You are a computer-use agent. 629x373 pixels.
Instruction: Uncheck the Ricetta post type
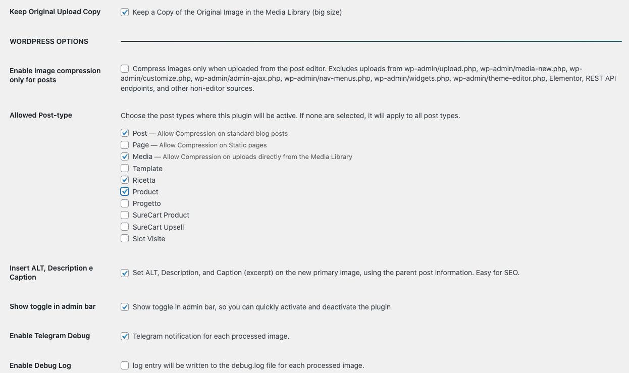coord(125,180)
